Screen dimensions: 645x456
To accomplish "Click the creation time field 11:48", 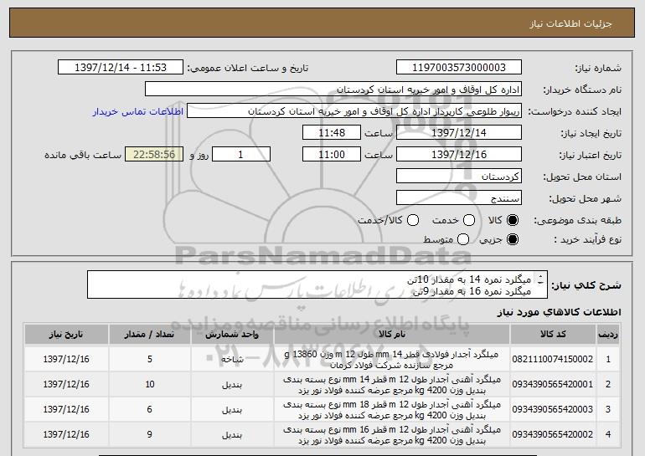I will click(332, 133).
